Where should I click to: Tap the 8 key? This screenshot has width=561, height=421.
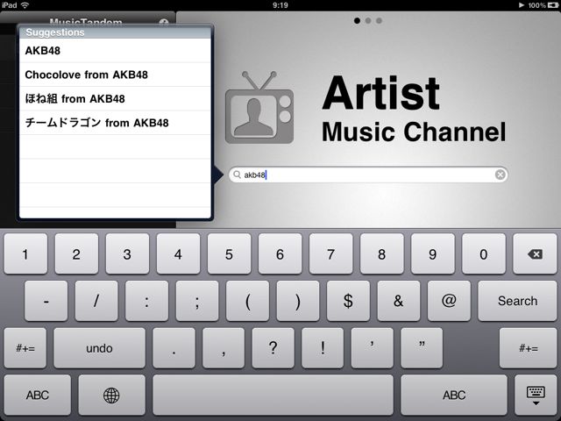382,253
